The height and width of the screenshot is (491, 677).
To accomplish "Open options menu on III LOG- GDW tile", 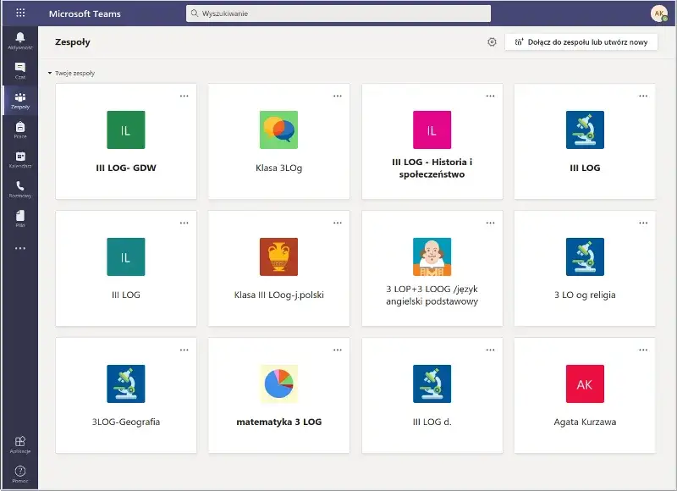I will coord(185,96).
